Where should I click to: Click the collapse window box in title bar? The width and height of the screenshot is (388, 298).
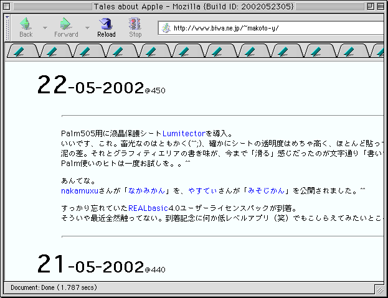379,6
